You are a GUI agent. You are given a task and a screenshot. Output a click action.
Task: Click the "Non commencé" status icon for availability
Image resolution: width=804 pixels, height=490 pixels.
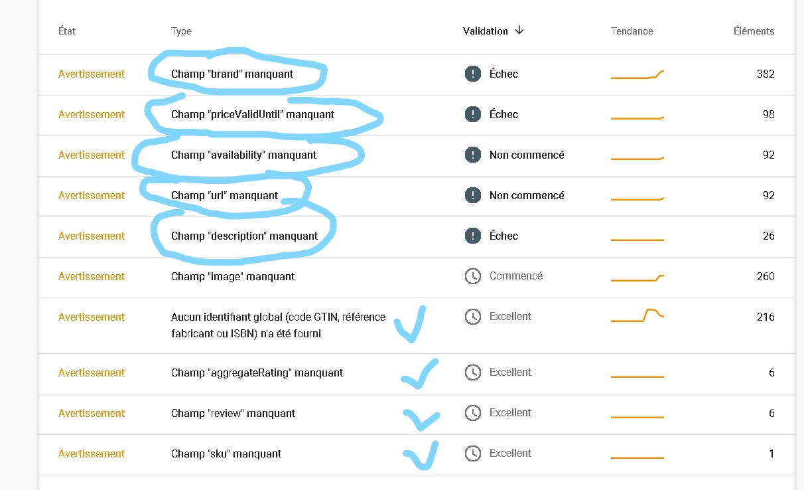click(x=473, y=155)
